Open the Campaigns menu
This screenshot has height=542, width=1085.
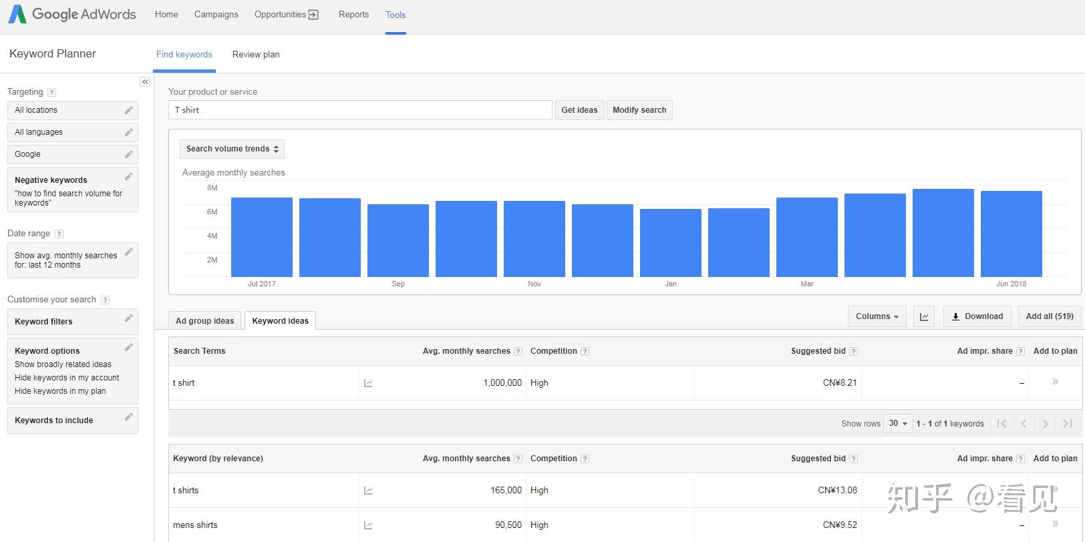click(216, 14)
